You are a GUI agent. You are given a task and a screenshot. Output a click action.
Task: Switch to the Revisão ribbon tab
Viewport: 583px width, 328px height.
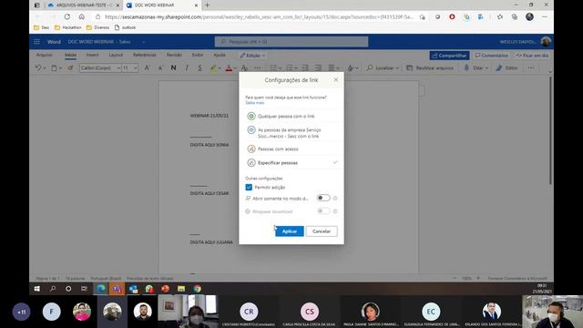(x=174, y=55)
